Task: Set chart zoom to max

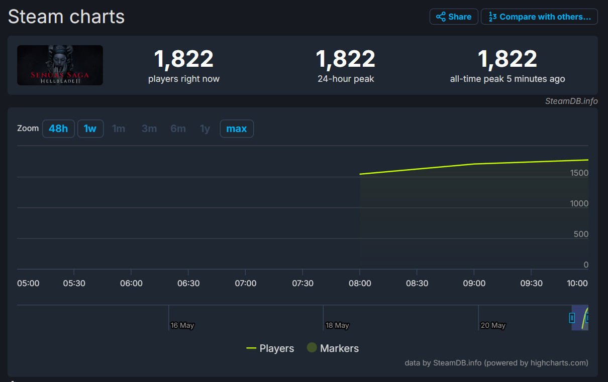Action: coord(237,129)
